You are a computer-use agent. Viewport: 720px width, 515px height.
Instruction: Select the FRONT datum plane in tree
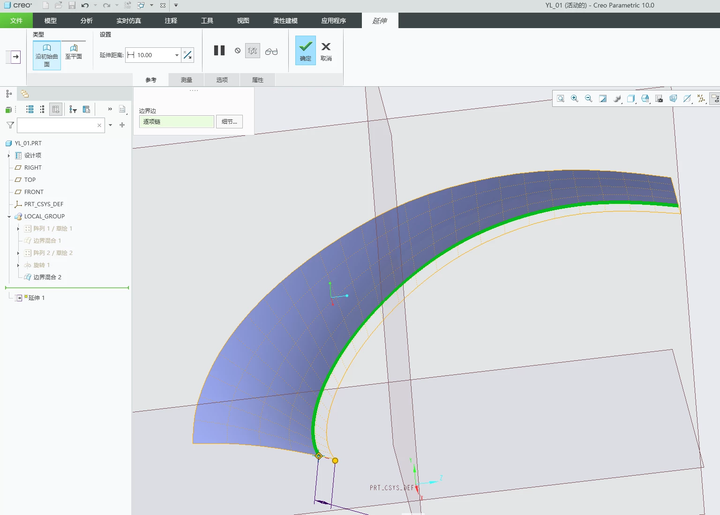(x=34, y=192)
